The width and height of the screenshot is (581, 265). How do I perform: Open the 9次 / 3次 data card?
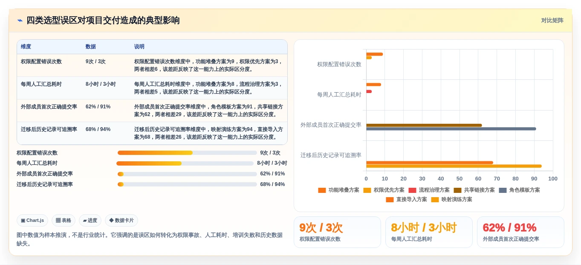coord(337,232)
